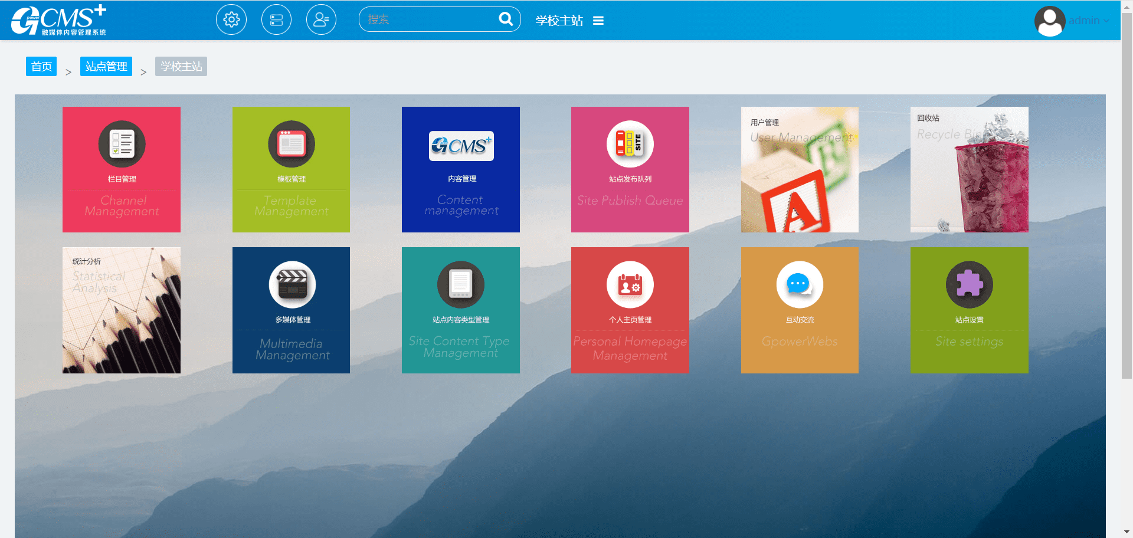The image size is (1133, 538).
Task: Go to 首页 breadcrumb
Action: click(41, 67)
